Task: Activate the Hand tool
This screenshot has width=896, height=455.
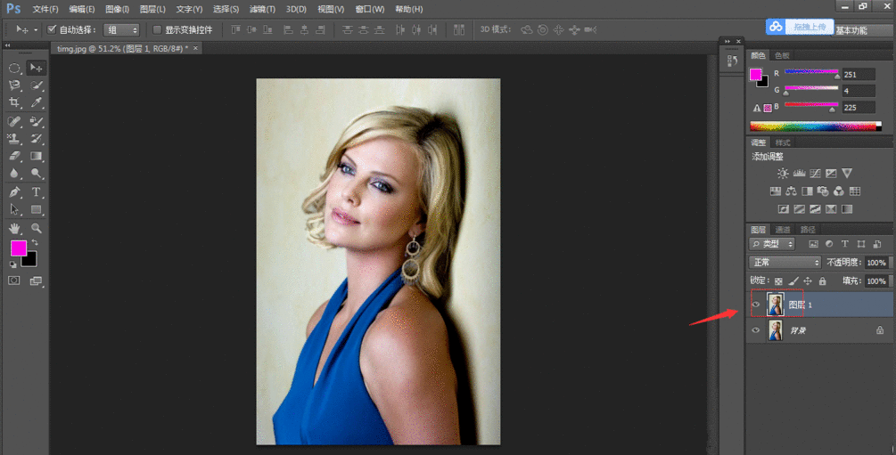Action: point(14,228)
